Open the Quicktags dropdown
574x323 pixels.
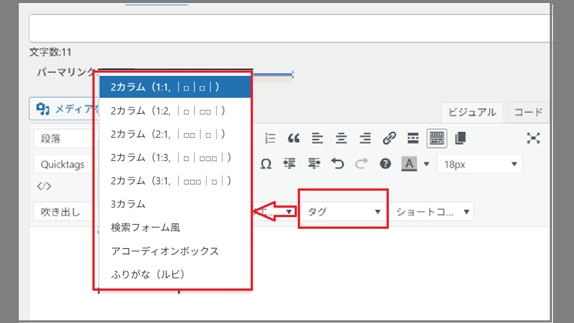66,164
